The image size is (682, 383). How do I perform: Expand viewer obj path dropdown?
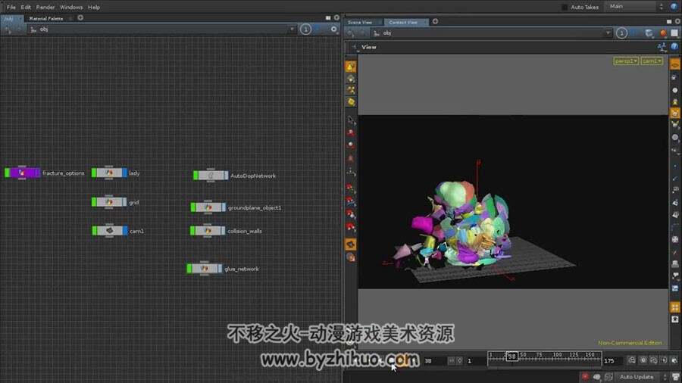click(608, 33)
